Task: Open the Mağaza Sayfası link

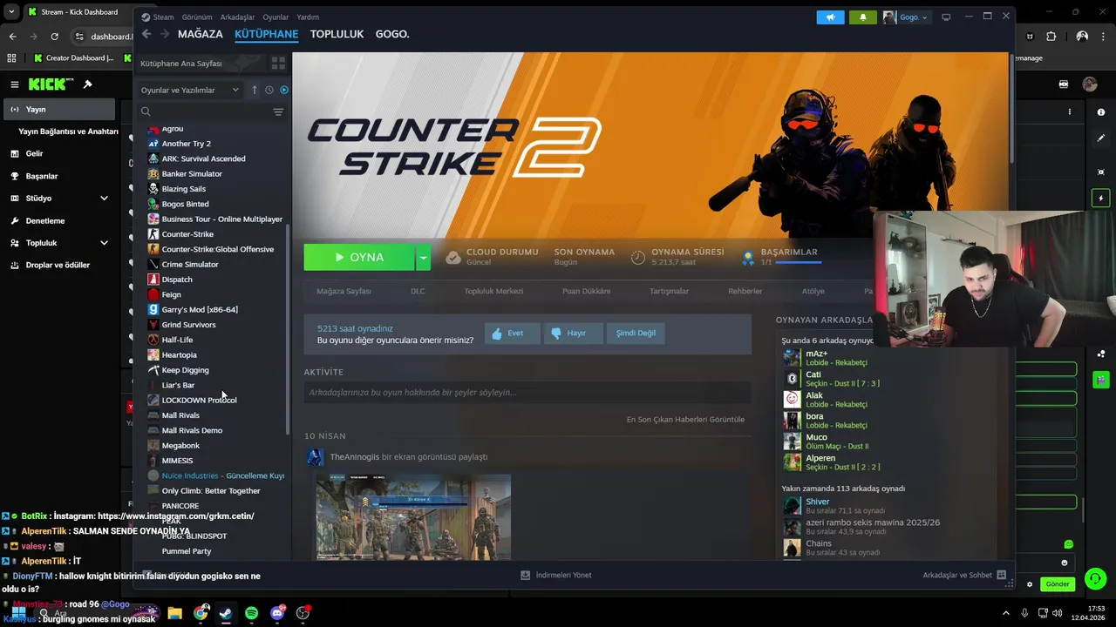Action: click(344, 291)
